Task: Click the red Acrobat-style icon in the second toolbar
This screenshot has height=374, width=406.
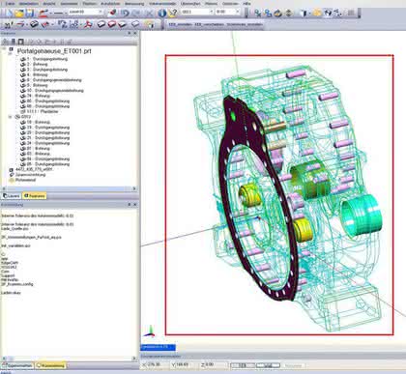Action: coord(88,24)
